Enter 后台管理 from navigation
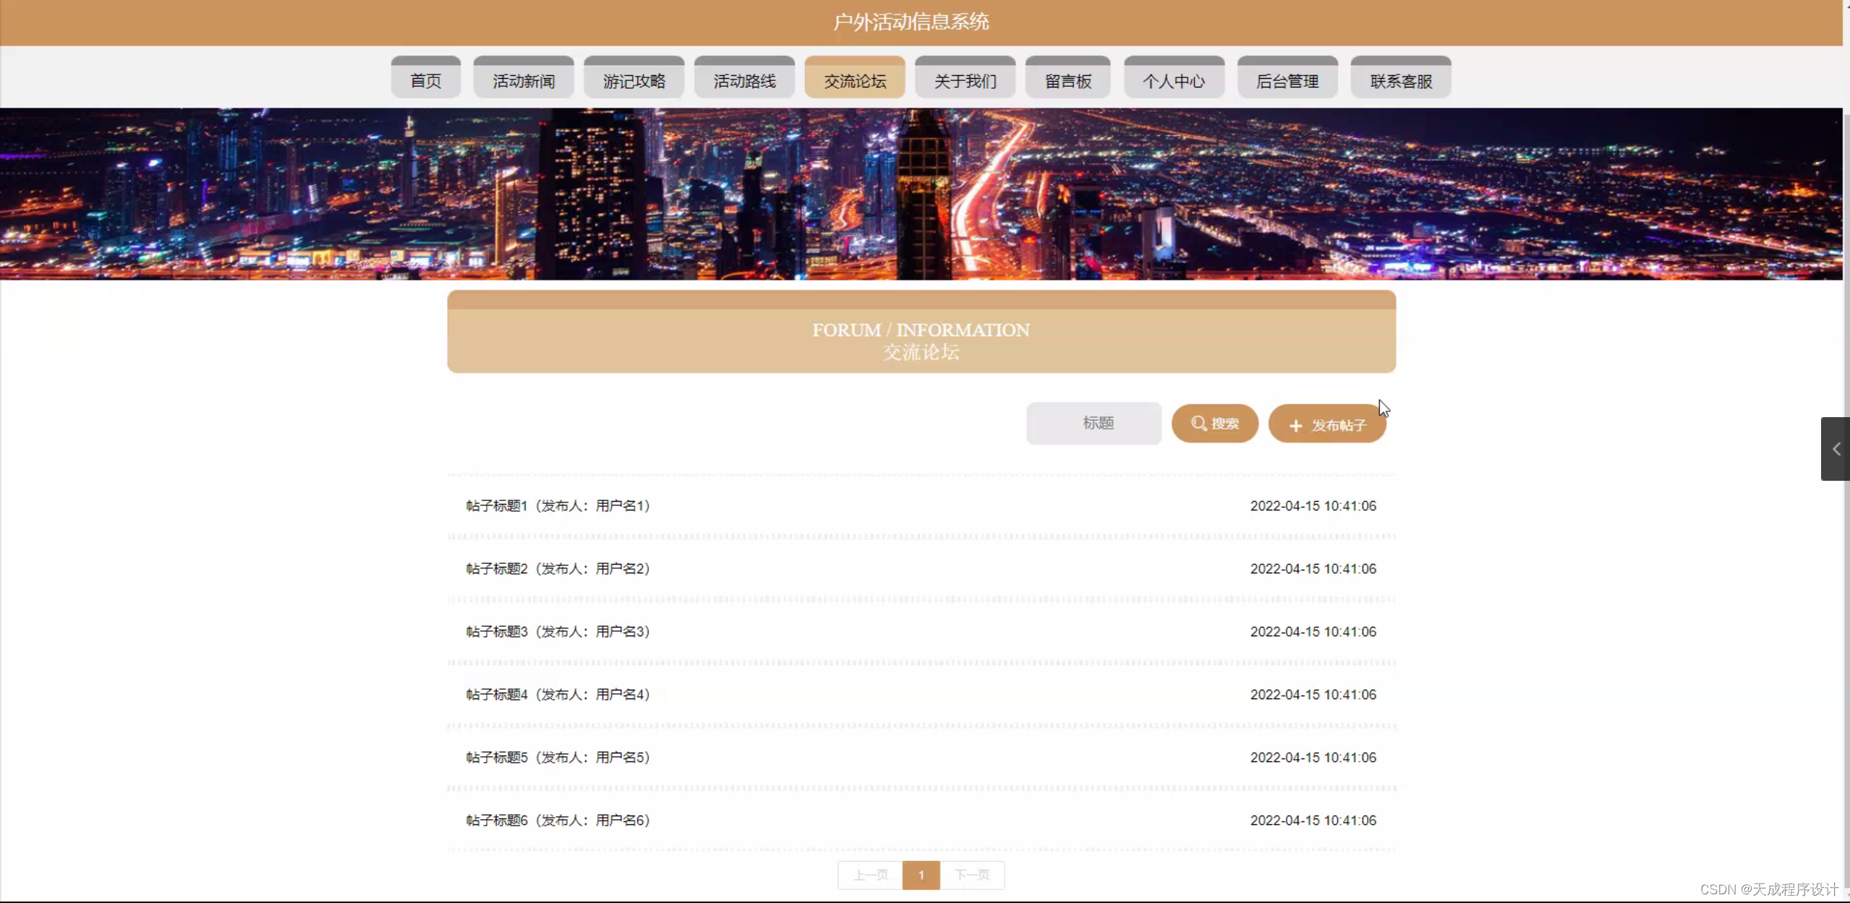 pos(1287,81)
